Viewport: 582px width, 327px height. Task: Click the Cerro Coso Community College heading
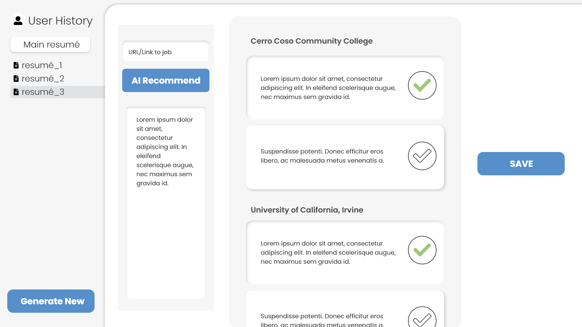point(311,41)
